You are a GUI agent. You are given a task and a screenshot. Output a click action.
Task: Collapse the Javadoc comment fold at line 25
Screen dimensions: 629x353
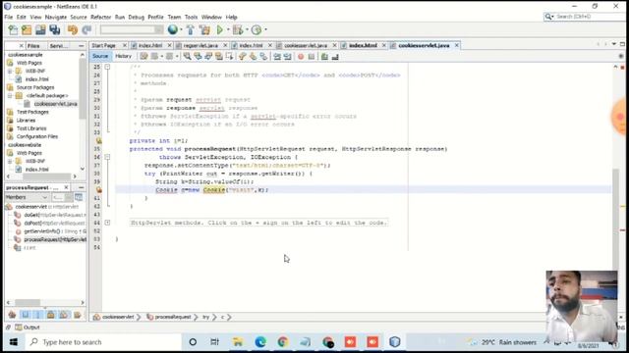point(107,67)
